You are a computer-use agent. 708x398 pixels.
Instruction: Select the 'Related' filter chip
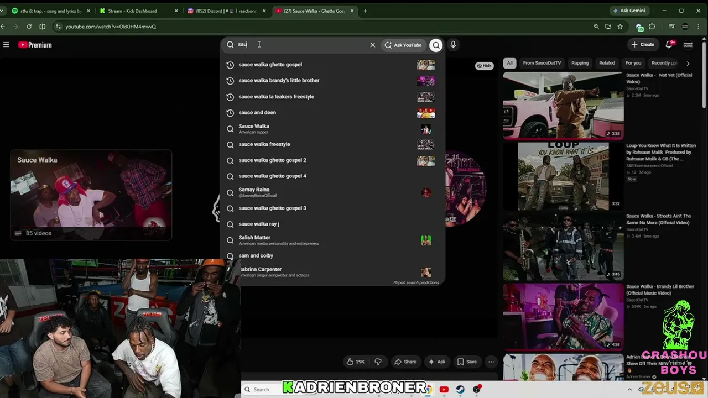click(x=607, y=63)
